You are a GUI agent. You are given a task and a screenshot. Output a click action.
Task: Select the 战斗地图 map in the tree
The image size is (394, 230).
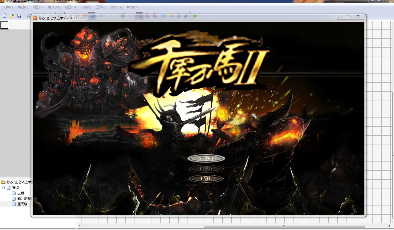click(21, 199)
